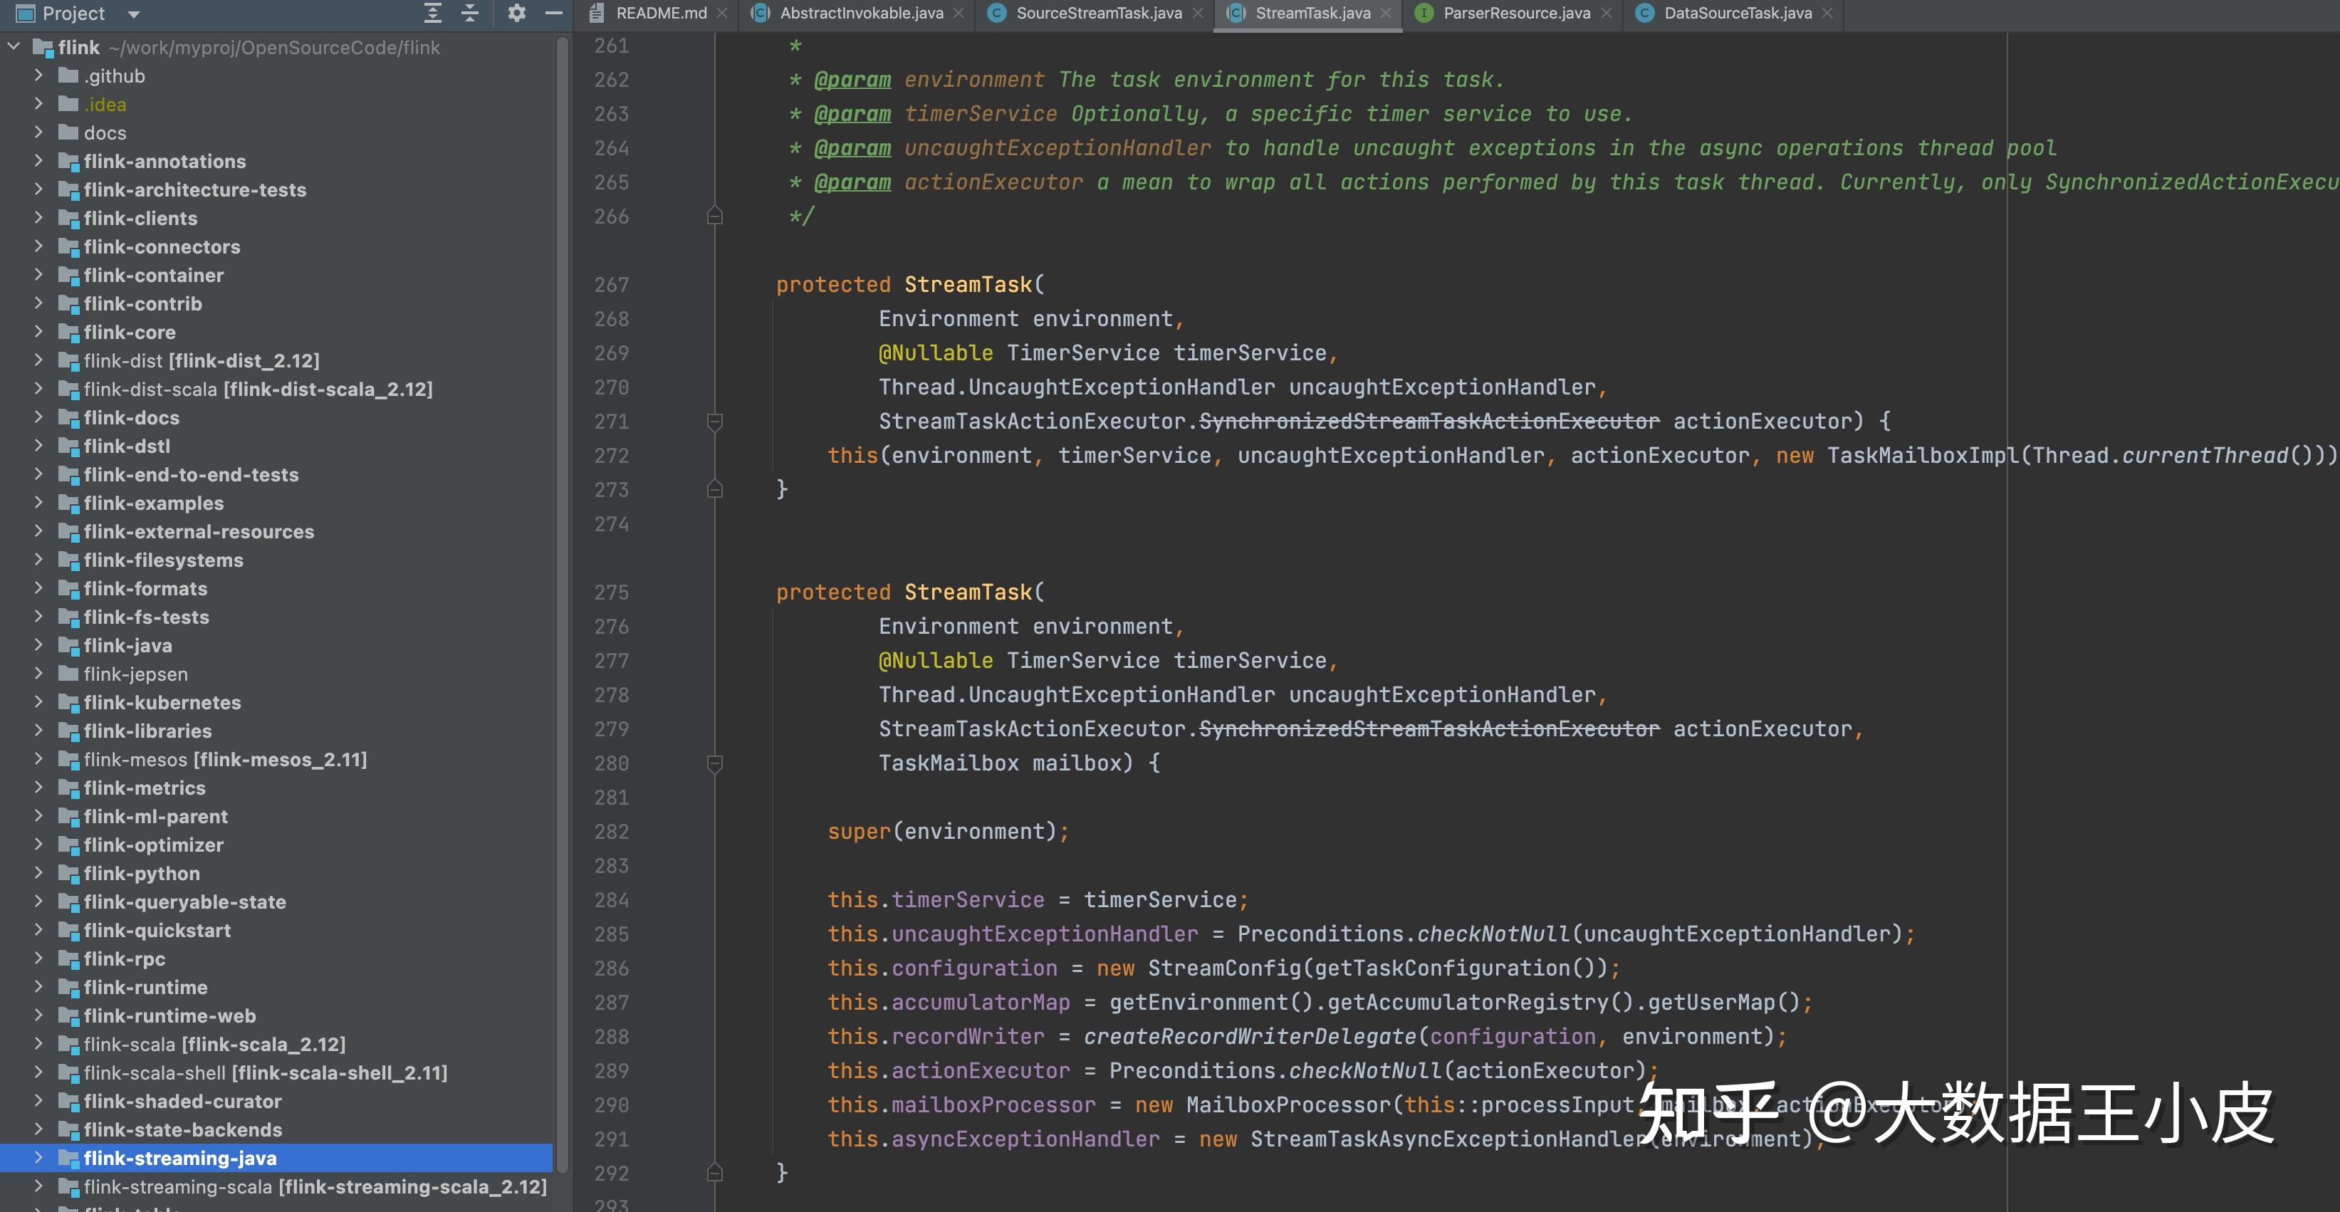The width and height of the screenshot is (2340, 1212).
Task: Close the DataSourceTask.java tab
Action: (x=1827, y=13)
